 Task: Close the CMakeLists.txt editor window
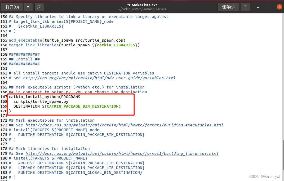(x=279, y=7)
